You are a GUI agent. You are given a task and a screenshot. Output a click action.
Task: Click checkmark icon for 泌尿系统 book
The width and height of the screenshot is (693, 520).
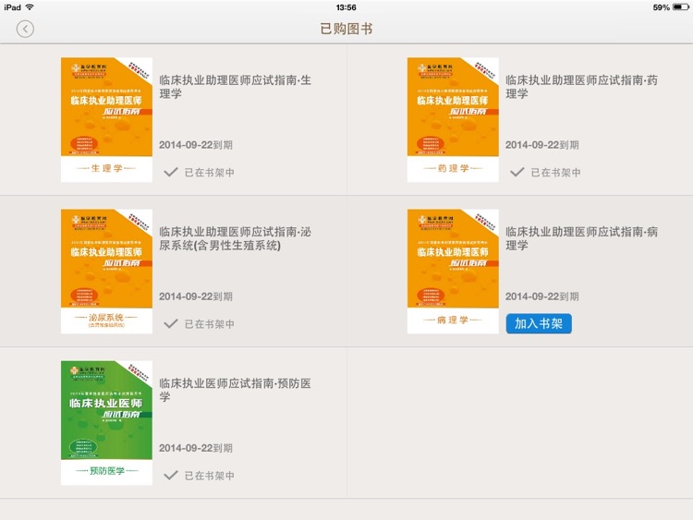tap(171, 323)
